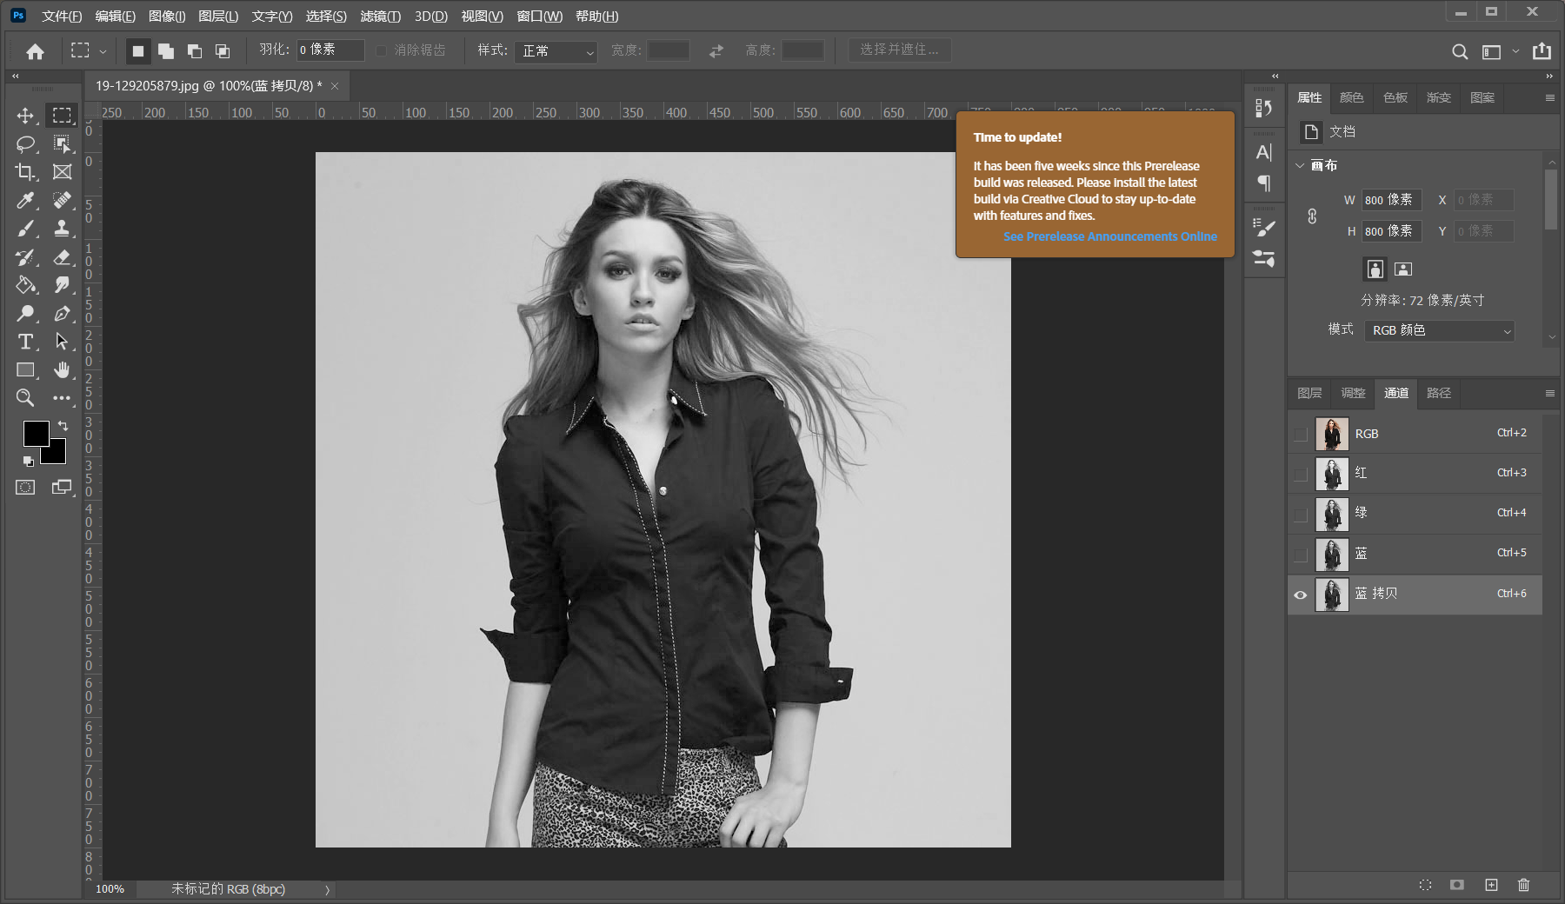Select the Crop tool
The width and height of the screenshot is (1565, 904).
25,172
